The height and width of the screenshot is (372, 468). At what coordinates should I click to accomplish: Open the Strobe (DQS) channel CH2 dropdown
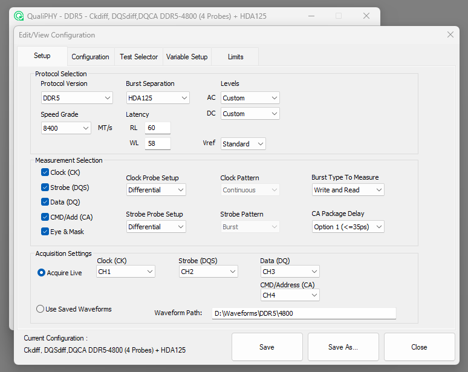tap(209, 272)
